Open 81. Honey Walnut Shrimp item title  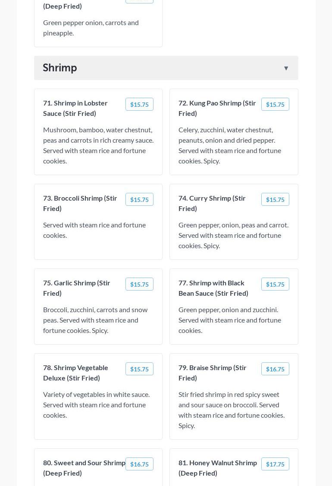pyautogui.click(x=218, y=468)
